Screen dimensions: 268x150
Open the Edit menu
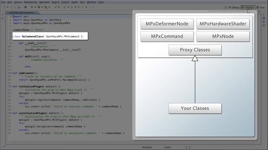(10, 2)
